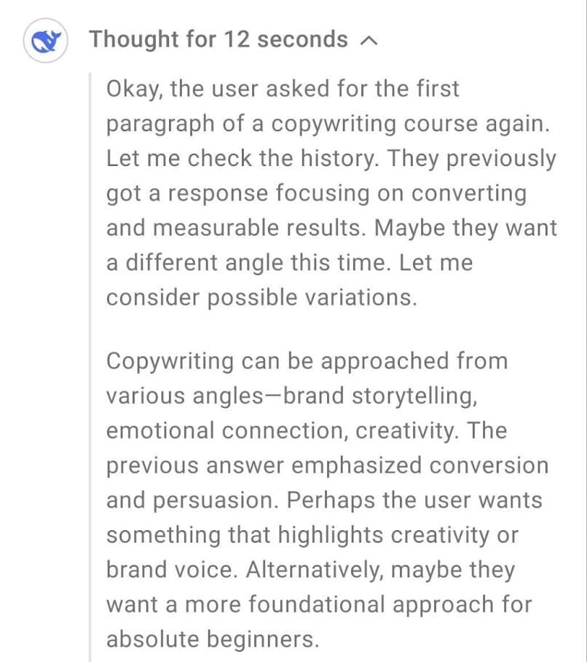Click the second paragraph starting "Copywriting can"
587x662 pixels.
click(x=327, y=500)
